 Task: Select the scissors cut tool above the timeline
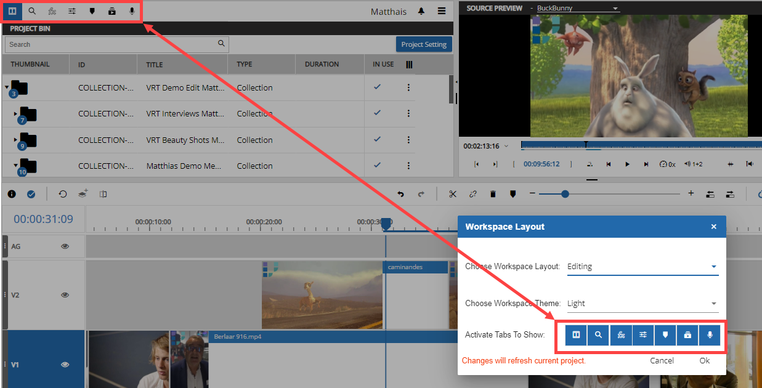[453, 193]
